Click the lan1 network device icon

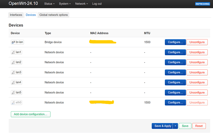(13, 52)
